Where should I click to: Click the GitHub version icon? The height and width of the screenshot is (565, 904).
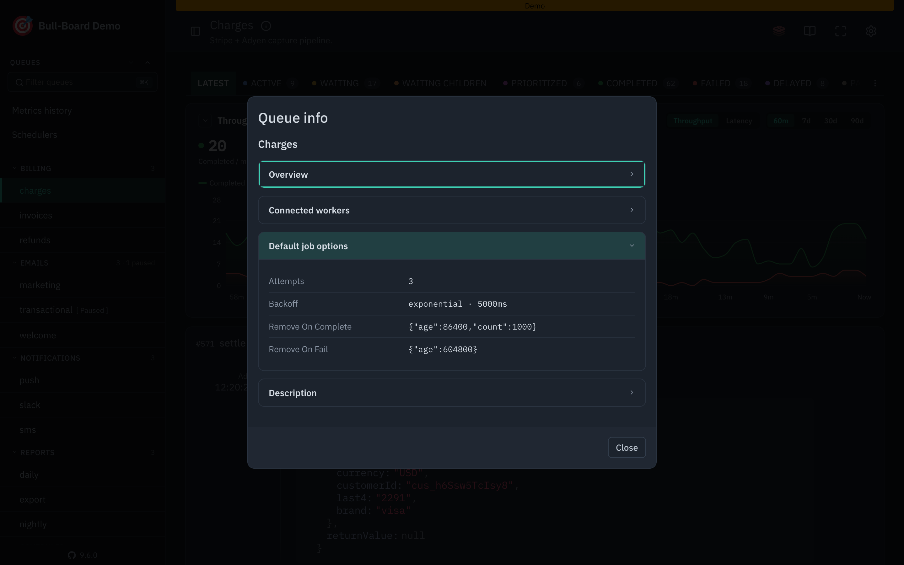coord(72,555)
